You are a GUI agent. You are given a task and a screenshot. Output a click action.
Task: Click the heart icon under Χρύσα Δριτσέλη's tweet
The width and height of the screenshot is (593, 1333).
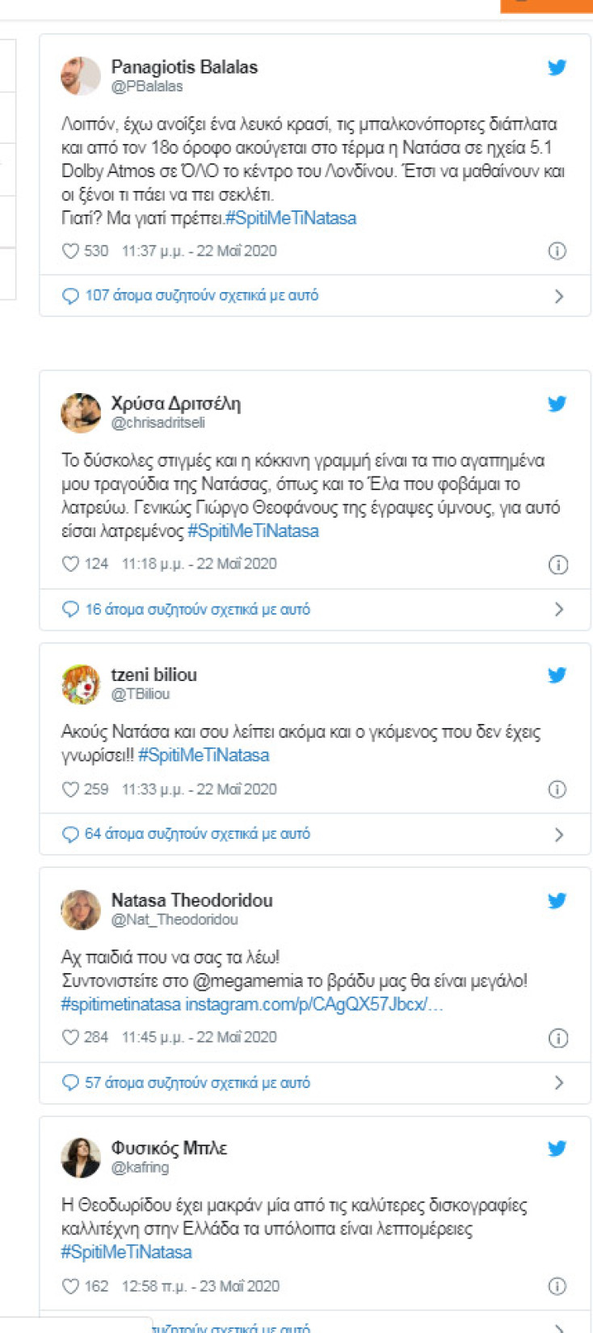pyautogui.click(x=73, y=563)
